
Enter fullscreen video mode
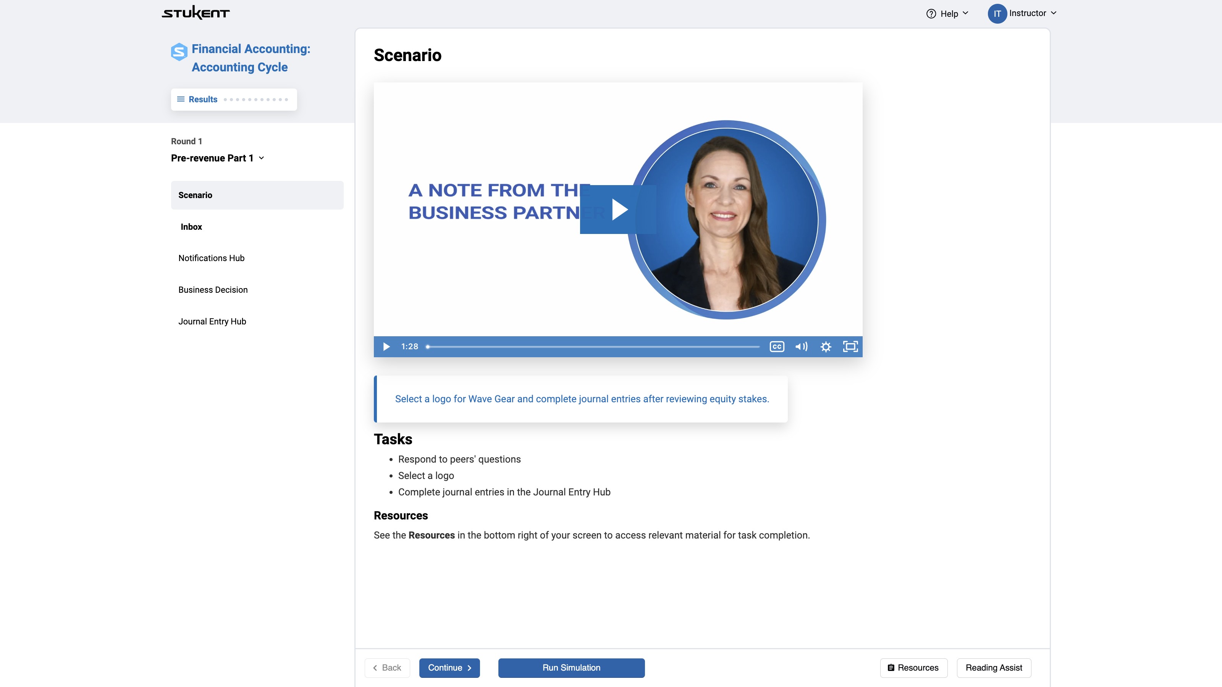point(850,347)
